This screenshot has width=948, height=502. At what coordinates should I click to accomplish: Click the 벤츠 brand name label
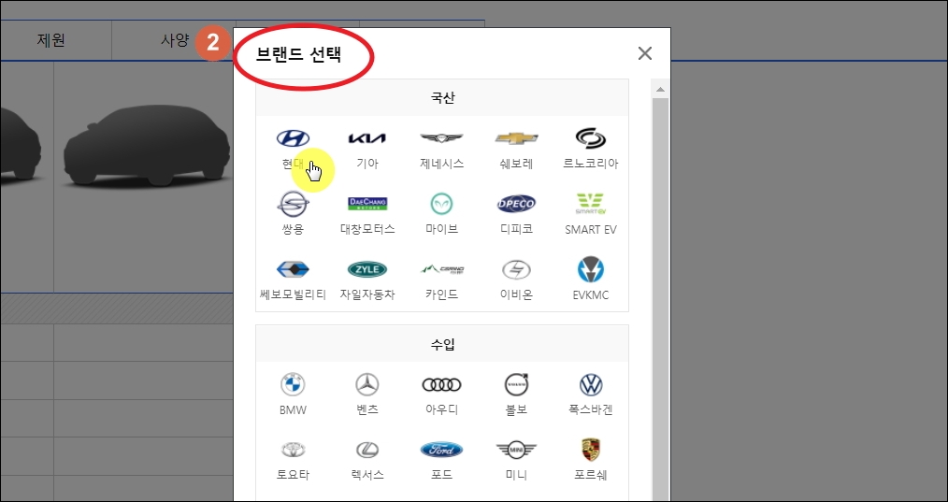point(367,409)
